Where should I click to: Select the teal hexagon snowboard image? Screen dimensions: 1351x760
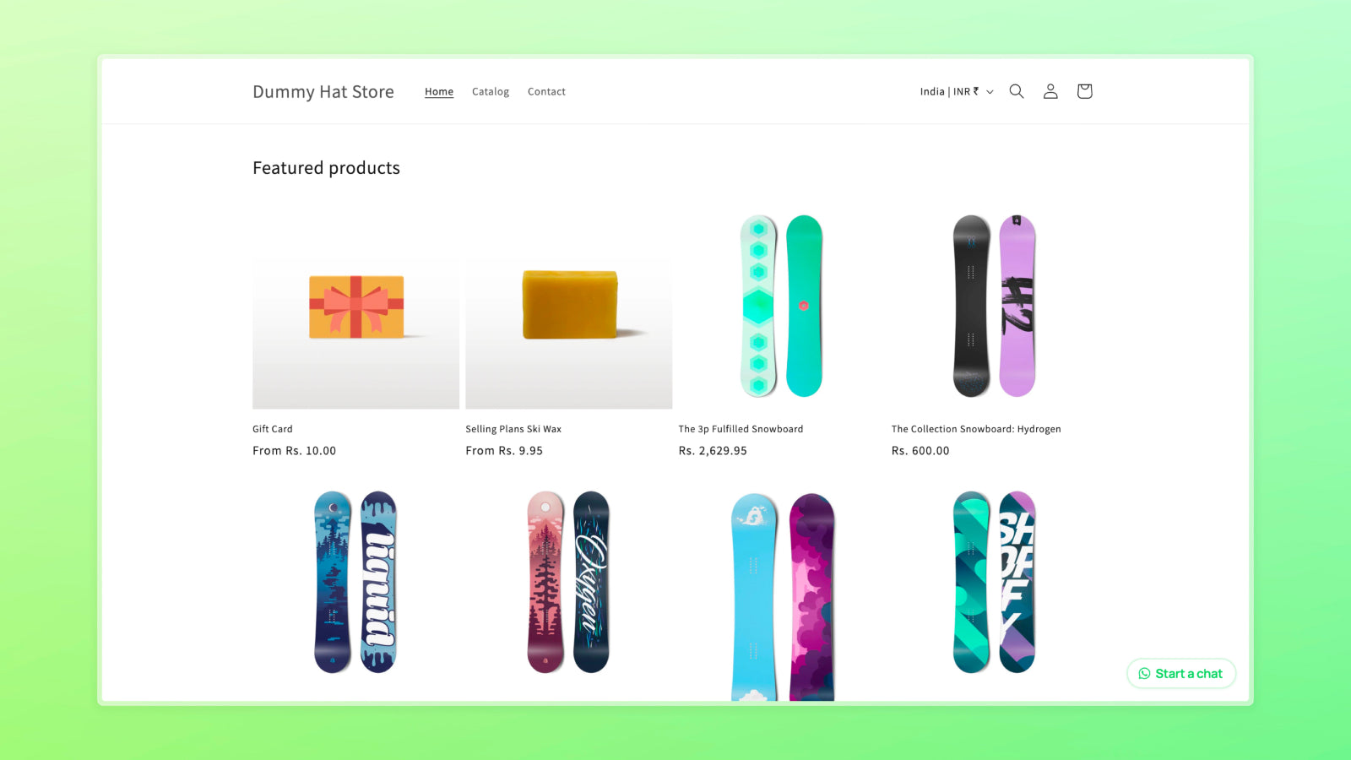pyautogui.click(x=782, y=306)
